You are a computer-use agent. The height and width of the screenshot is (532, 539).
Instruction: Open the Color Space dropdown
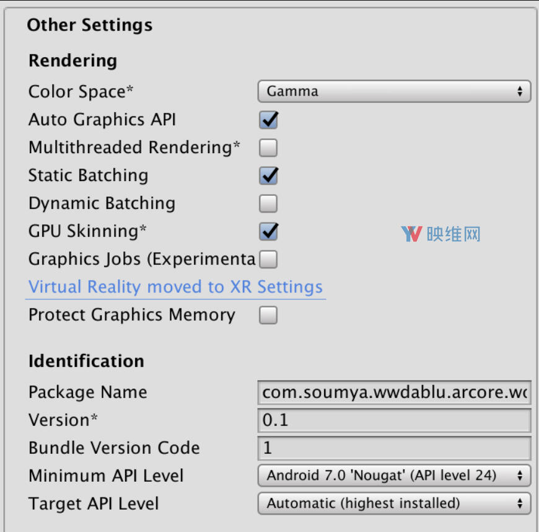click(x=394, y=91)
